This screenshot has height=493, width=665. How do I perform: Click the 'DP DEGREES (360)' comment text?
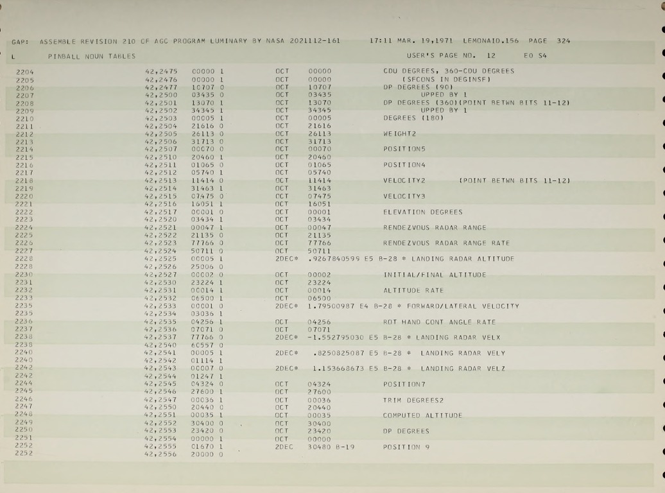point(420,103)
